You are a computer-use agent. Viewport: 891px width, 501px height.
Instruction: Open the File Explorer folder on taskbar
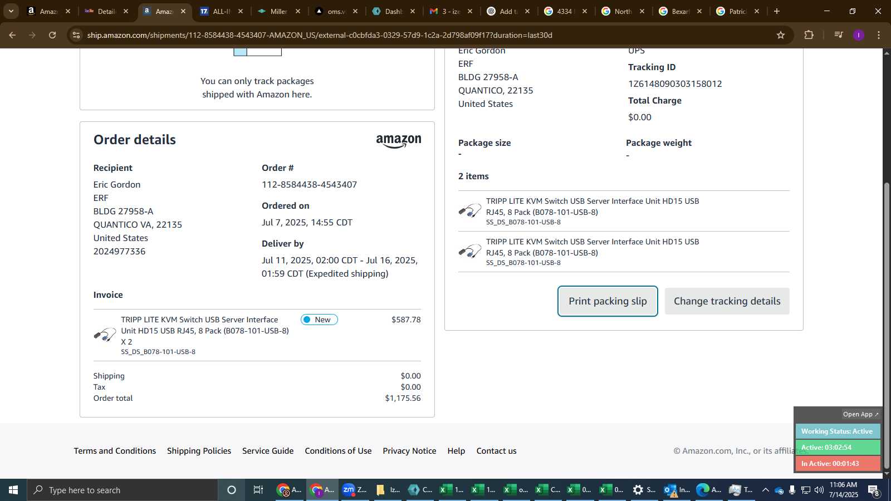pyautogui.click(x=387, y=490)
